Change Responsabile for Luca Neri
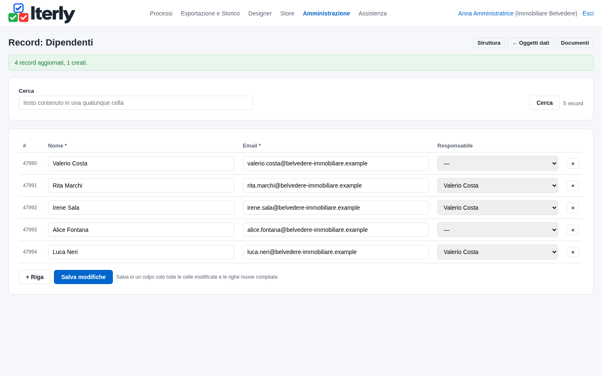Image resolution: width=602 pixels, height=376 pixels. click(497, 252)
